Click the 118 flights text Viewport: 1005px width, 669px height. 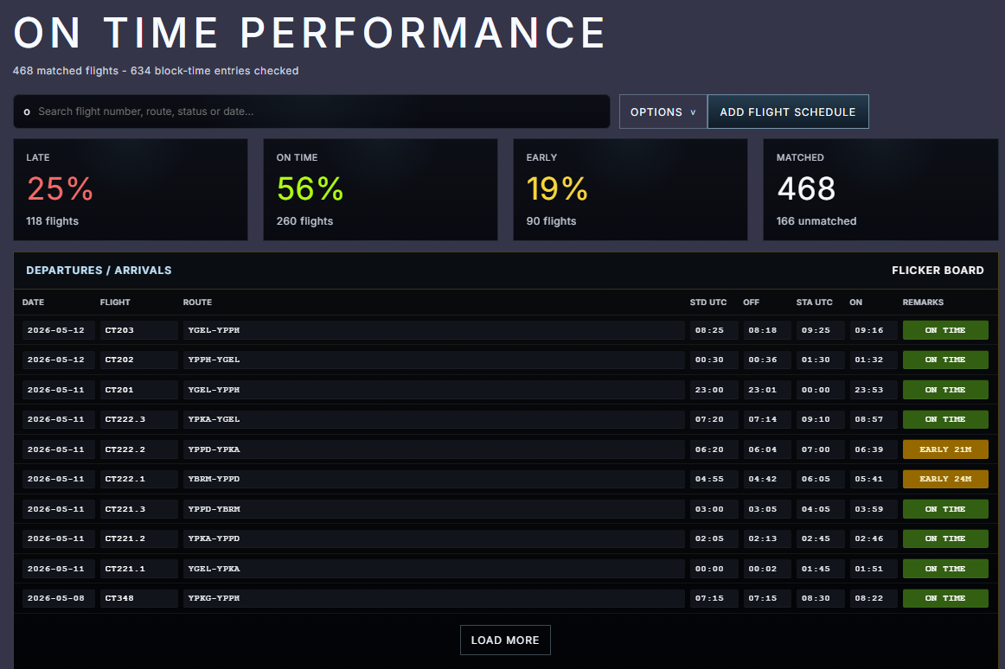[x=53, y=221]
